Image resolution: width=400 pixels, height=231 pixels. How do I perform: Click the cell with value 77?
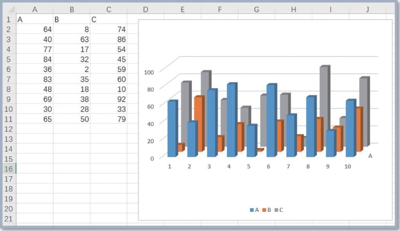pos(35,49)
